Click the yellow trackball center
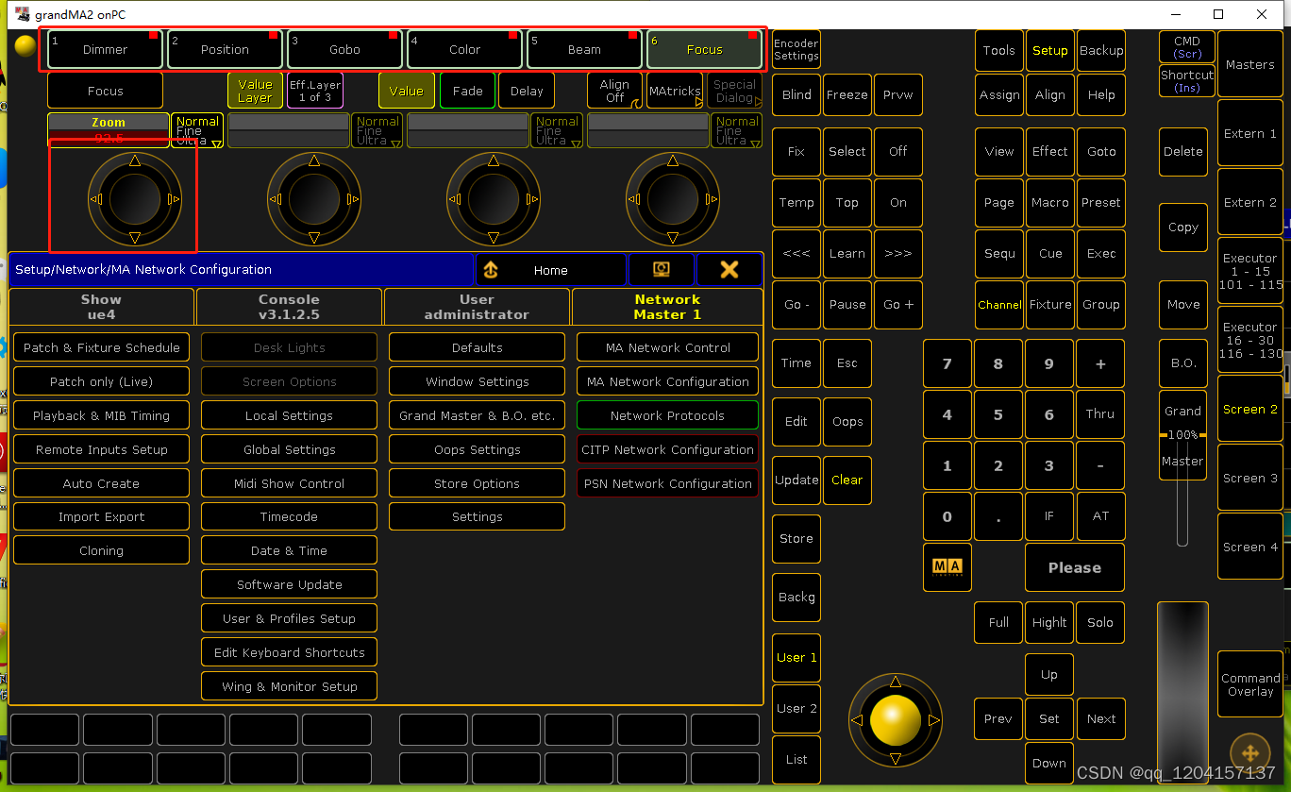 [895, 721]
